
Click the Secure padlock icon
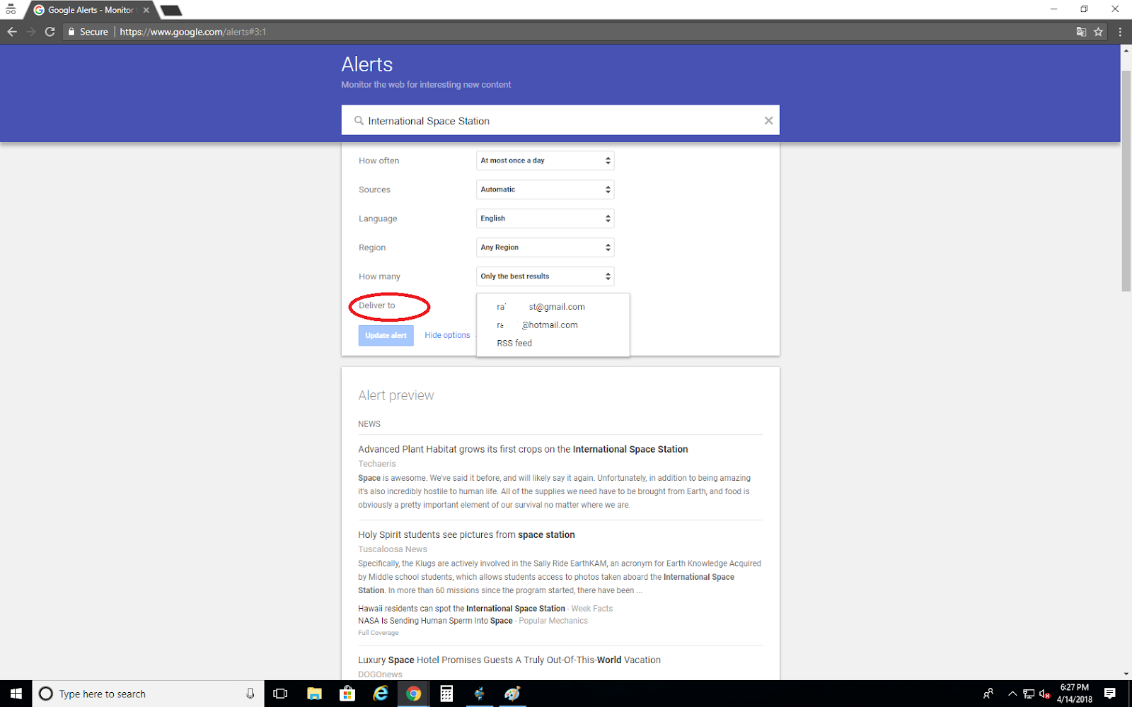coord(71,32)
